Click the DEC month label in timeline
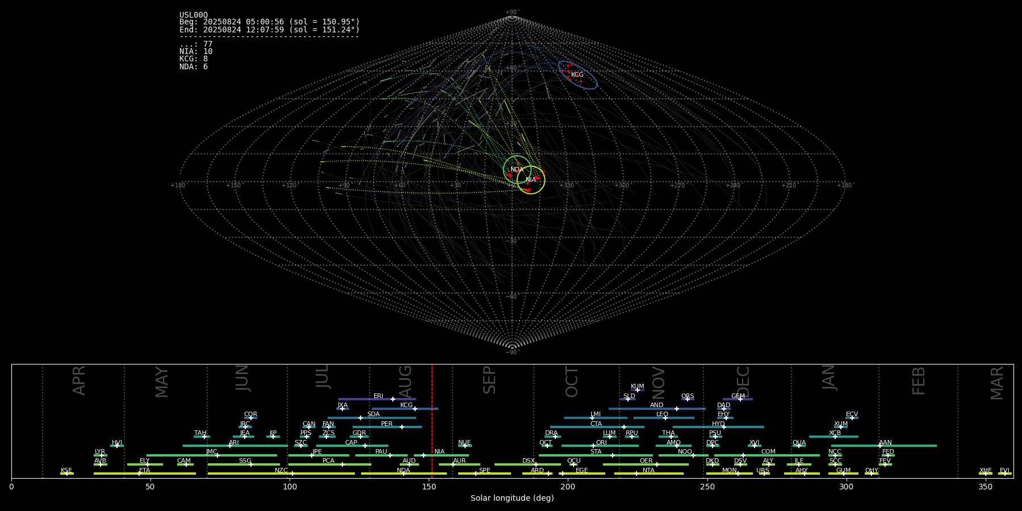This screenshot has width=1022, height=511. point(743,382)
